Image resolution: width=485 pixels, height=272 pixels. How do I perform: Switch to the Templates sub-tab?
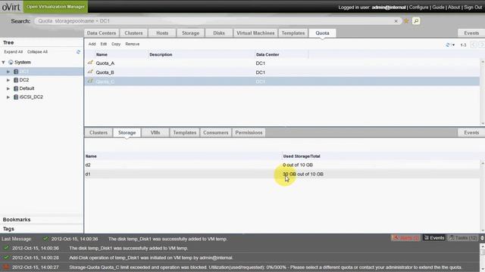(185, 133)
